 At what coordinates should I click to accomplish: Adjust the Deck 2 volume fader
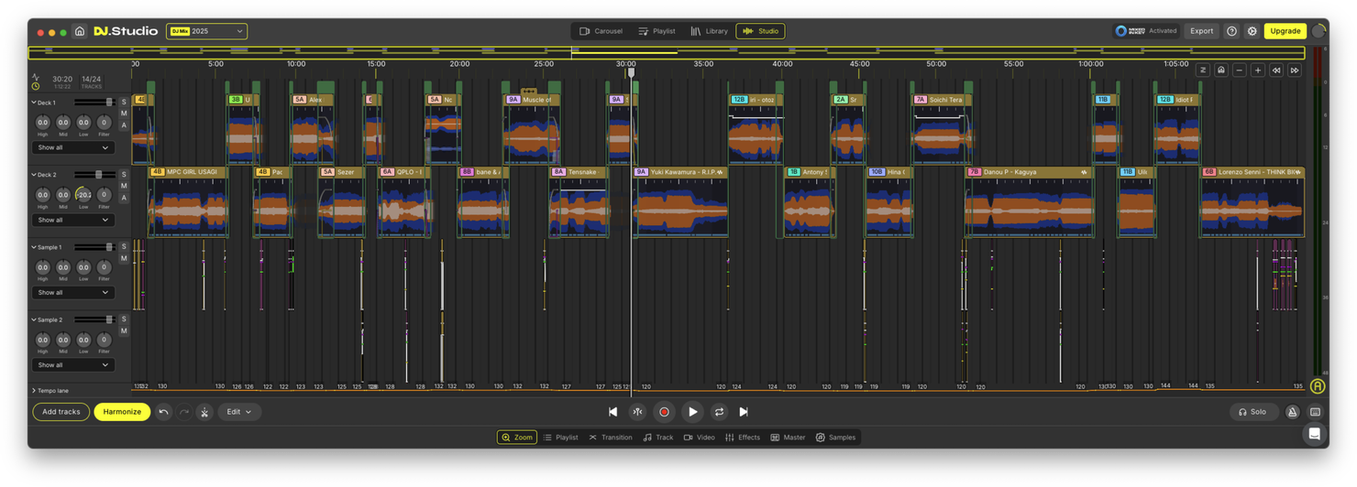click(99, 175)
